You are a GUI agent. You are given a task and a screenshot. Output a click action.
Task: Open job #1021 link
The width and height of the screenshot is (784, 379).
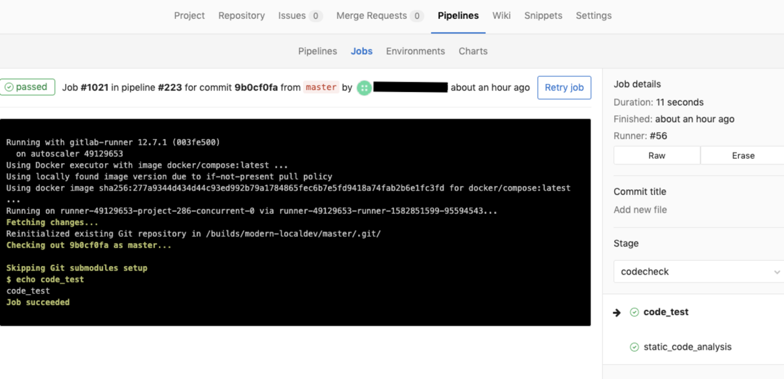94,87
